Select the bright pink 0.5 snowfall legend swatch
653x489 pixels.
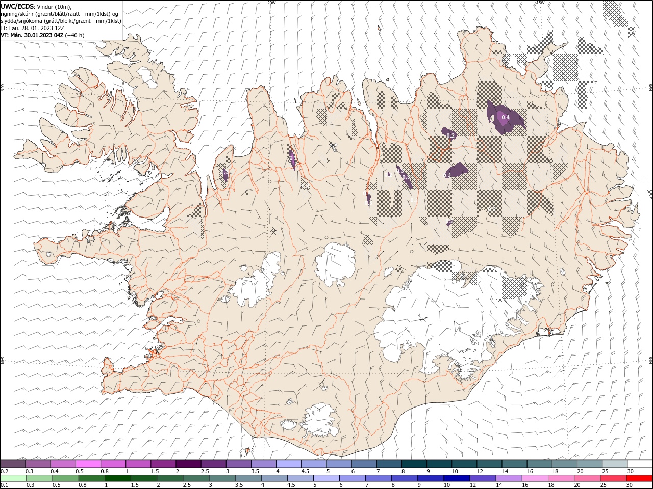click(88, 464)
